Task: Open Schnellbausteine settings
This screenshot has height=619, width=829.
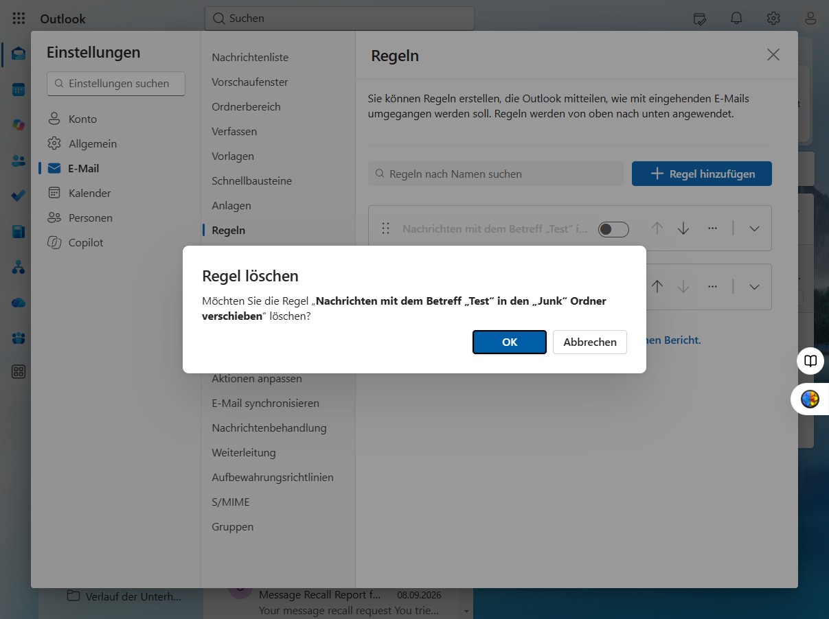Action: [251, 181]
